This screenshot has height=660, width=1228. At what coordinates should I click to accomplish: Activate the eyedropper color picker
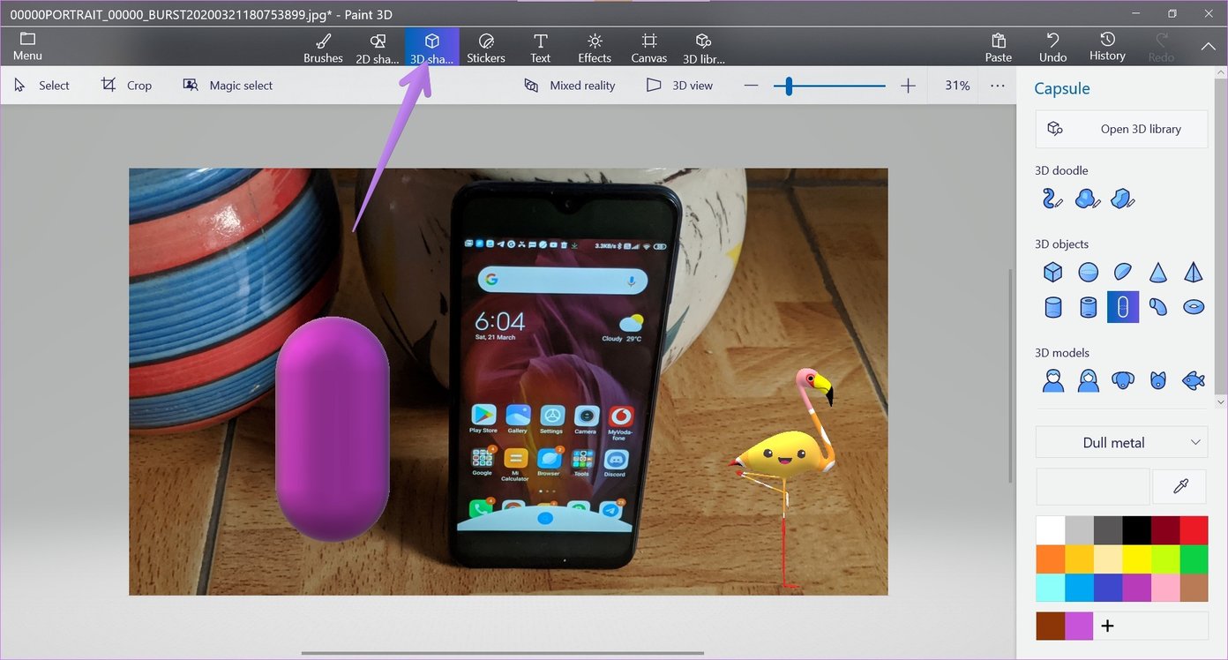(x=1179, y=486)
